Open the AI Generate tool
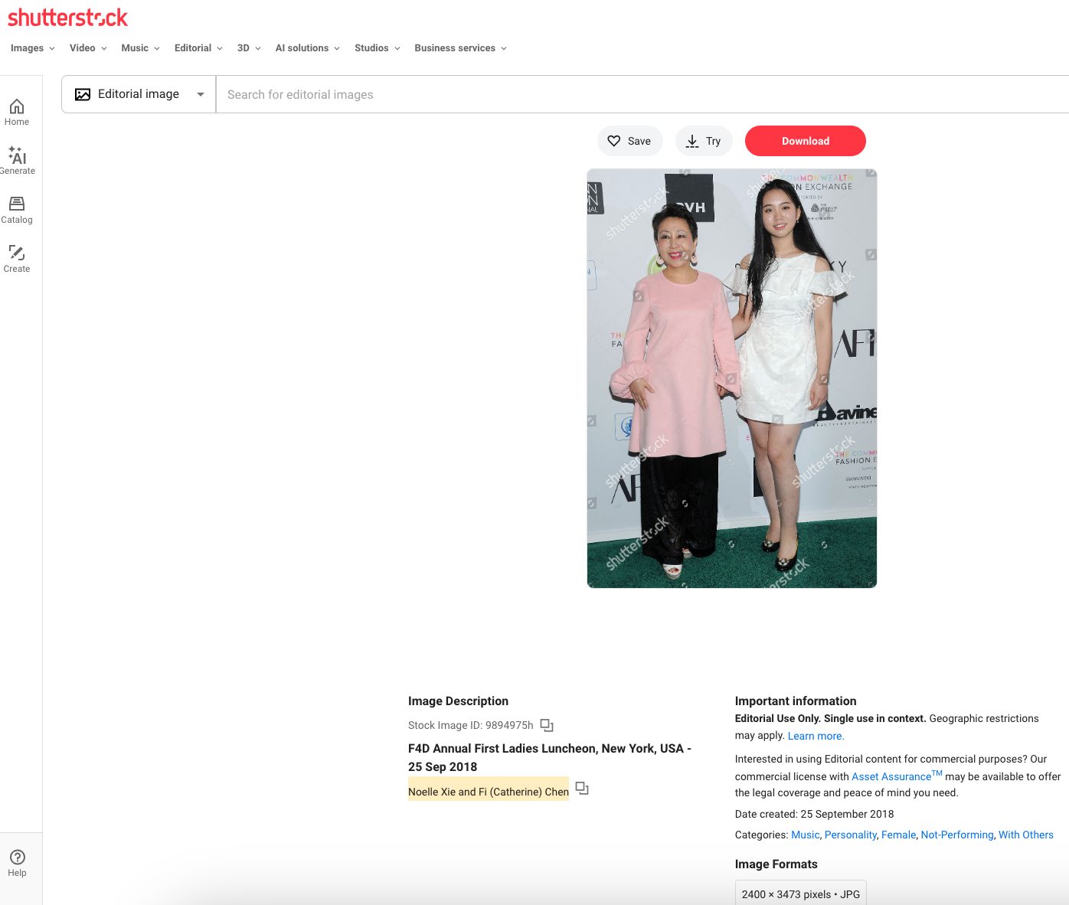Screen dimensions: 1069x905 click(x=17, y=160)
